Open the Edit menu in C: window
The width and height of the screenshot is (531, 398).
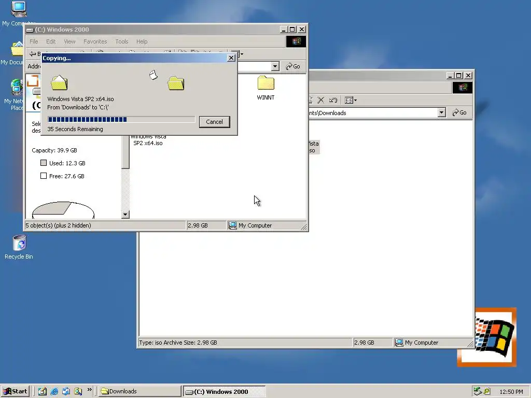click(x=51, y=41)
